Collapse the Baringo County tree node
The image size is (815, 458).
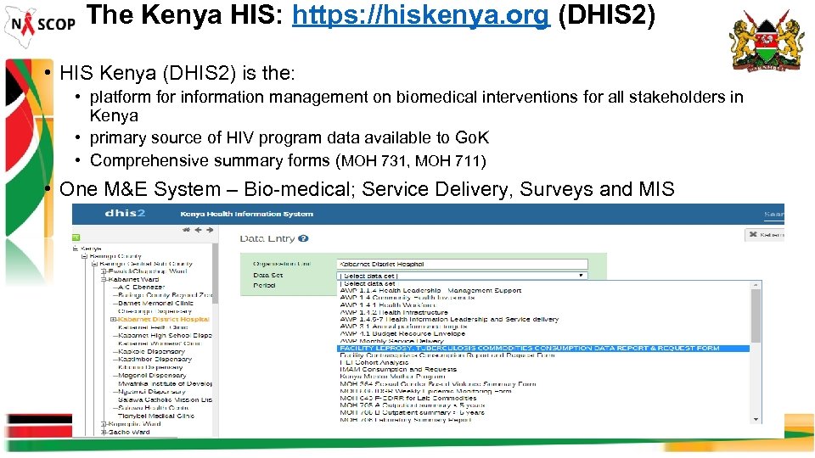(84, 256)
